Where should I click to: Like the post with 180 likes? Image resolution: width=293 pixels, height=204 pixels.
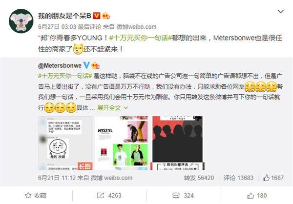pyautogui.click(x=257, y=195)
